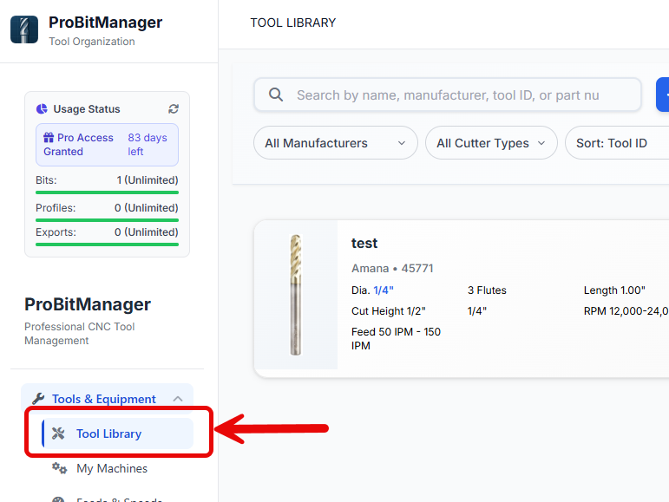Click the 1/4" diameter link
The height and width of the screenshot is (502, 669).
click(384, 290)
